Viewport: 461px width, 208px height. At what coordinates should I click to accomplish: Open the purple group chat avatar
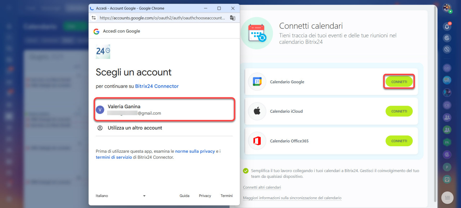click(x=447, y=117)
